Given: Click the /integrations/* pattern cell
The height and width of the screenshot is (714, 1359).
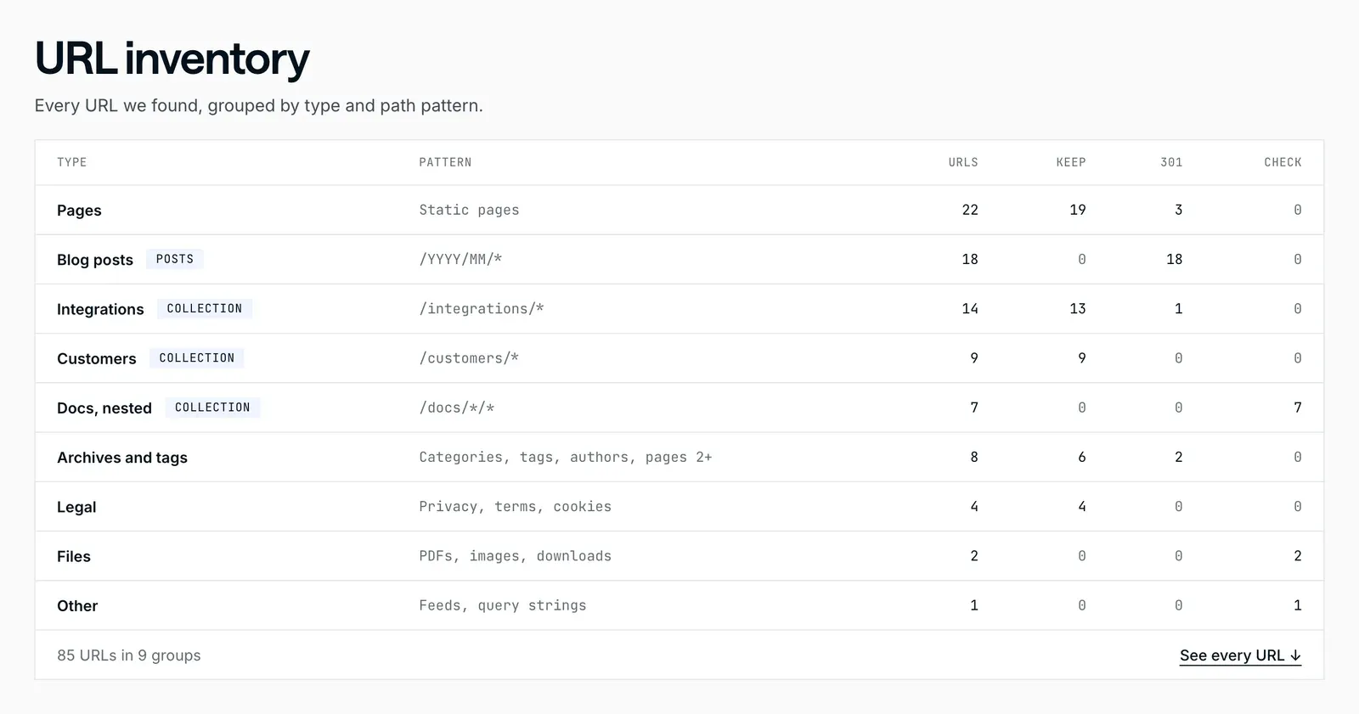Looking at the screenshot, I should [482, 308].
